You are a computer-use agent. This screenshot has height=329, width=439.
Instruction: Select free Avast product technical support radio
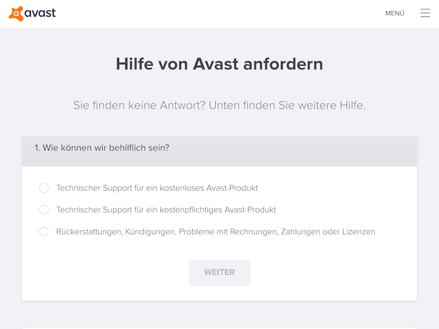click(44, 188)
